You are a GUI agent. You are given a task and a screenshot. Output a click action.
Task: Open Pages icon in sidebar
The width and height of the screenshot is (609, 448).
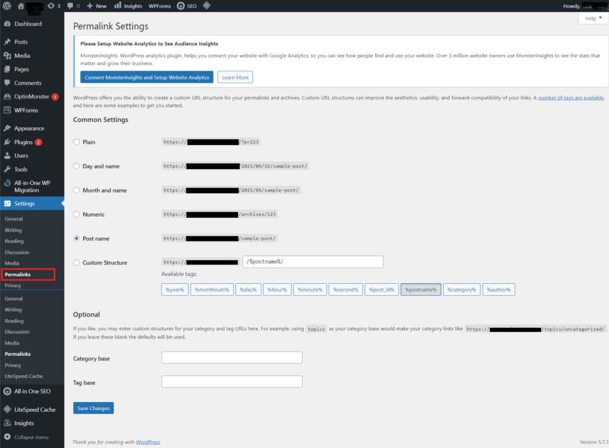click(7, 69)
